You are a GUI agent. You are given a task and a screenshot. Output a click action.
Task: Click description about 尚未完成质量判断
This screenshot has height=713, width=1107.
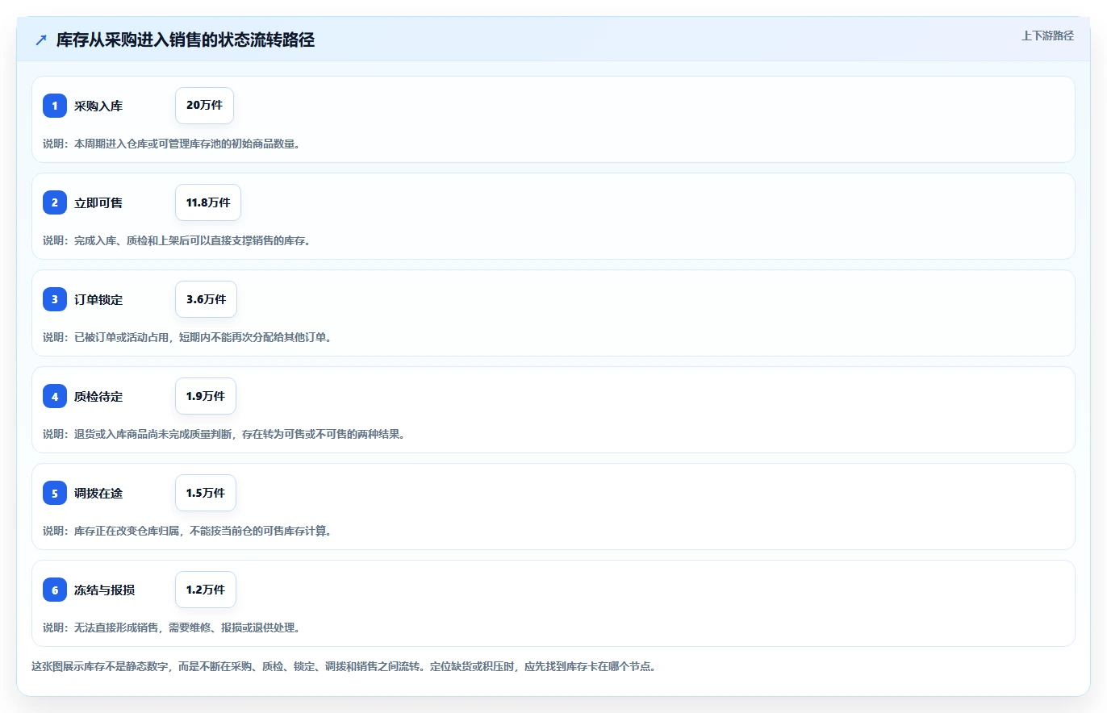(223, 434)
